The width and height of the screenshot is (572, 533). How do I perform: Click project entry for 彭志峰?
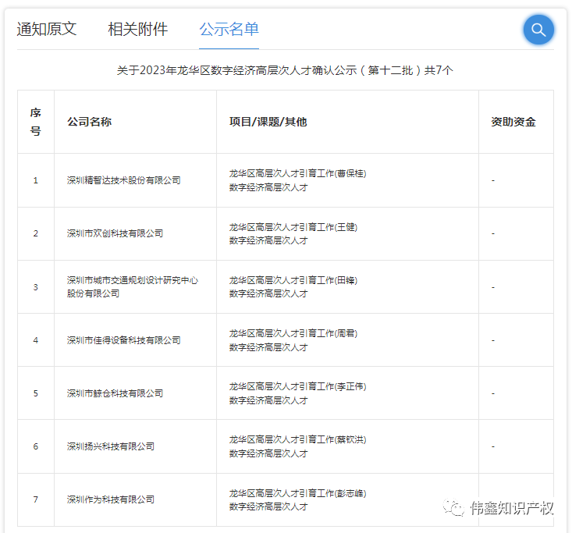click(297, 499)
